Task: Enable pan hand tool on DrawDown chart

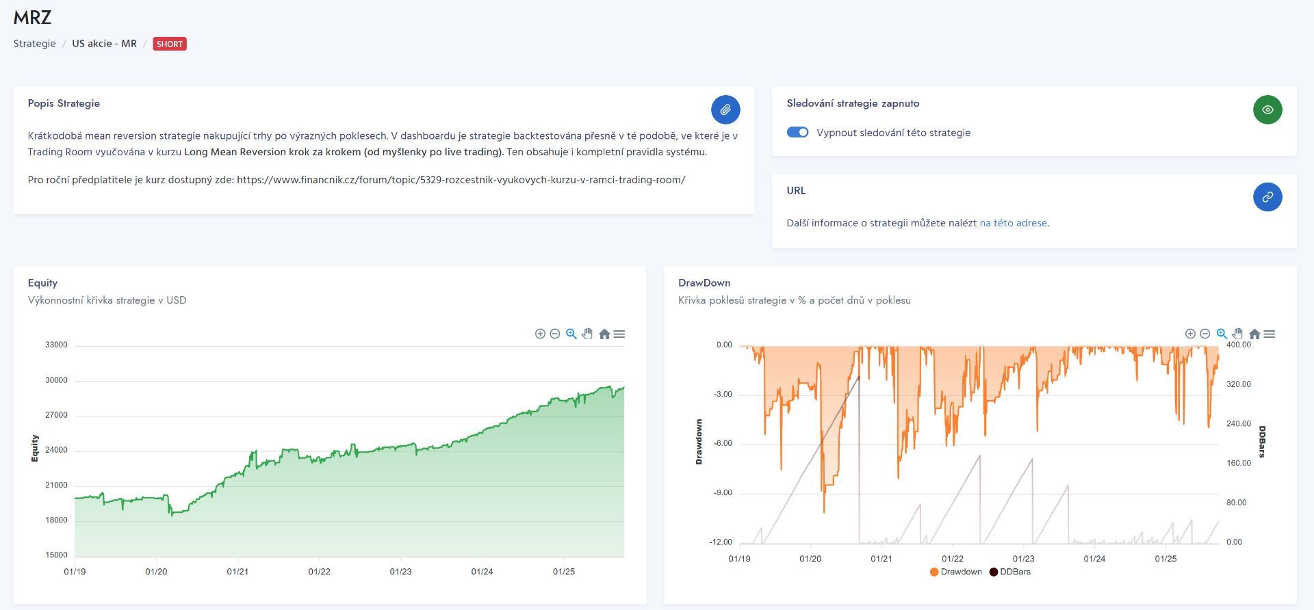Action: 1237,334
